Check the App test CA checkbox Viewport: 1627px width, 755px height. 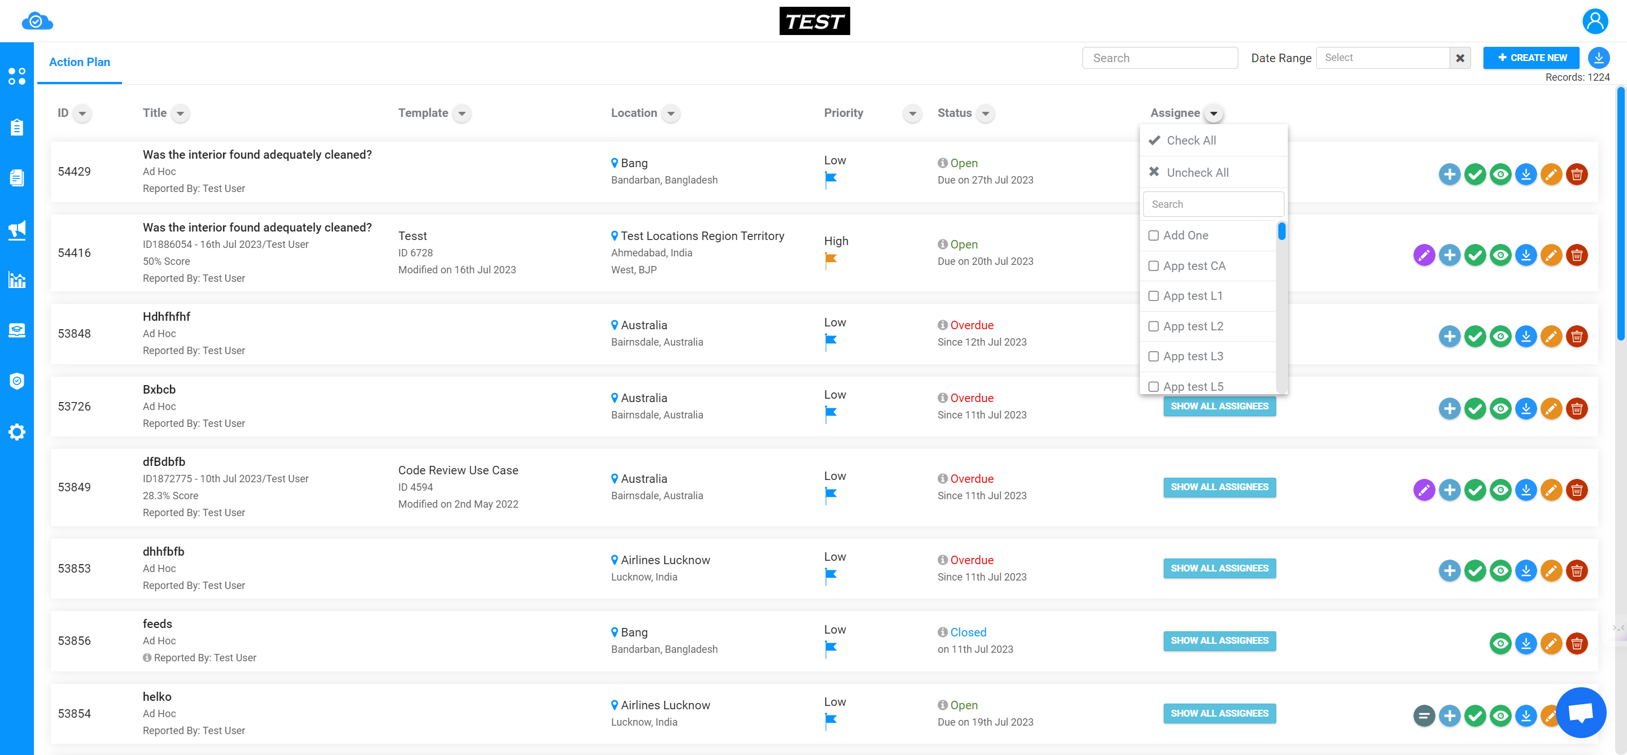[1154, 265]
